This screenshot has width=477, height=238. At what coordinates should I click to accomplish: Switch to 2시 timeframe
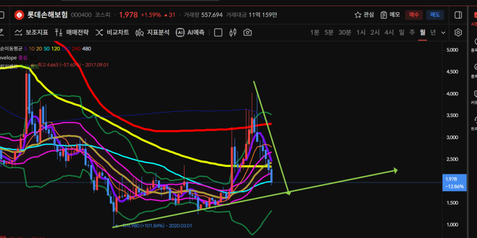375,33
